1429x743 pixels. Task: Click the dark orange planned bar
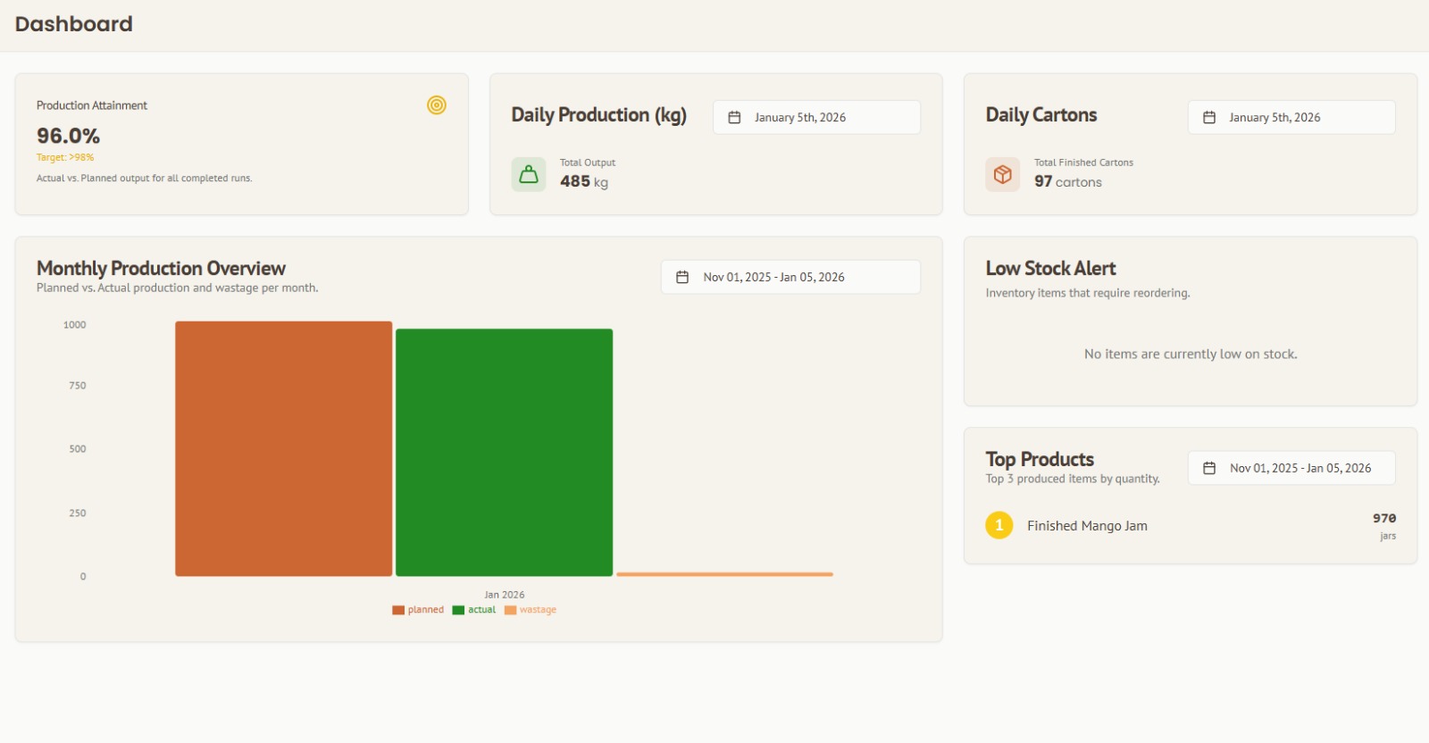point(283,448)
